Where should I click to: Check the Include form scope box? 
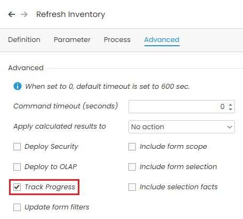[x=132, y=147]
